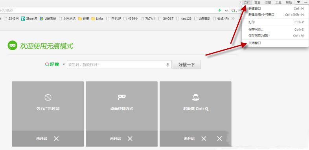The image size is (309, 150).
Task: Click the 好搜一下 search button
Action: point(187,64)
